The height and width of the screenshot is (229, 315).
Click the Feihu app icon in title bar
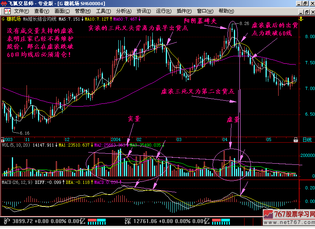(x=4, y=4)
